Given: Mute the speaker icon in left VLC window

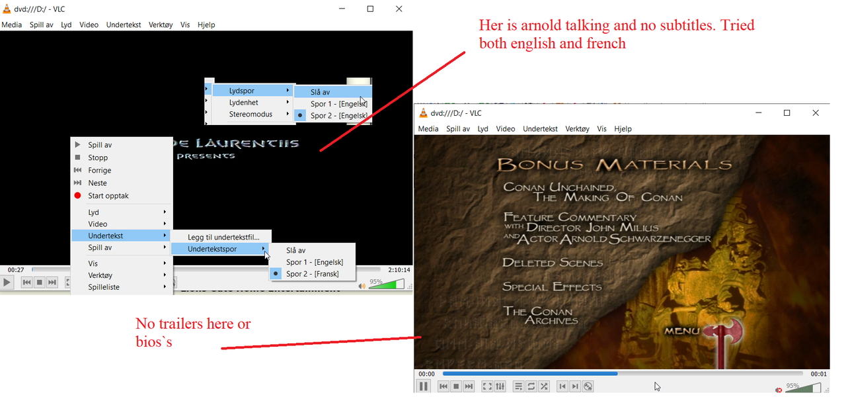Looking at the screenshot, I should click(362, 286).
